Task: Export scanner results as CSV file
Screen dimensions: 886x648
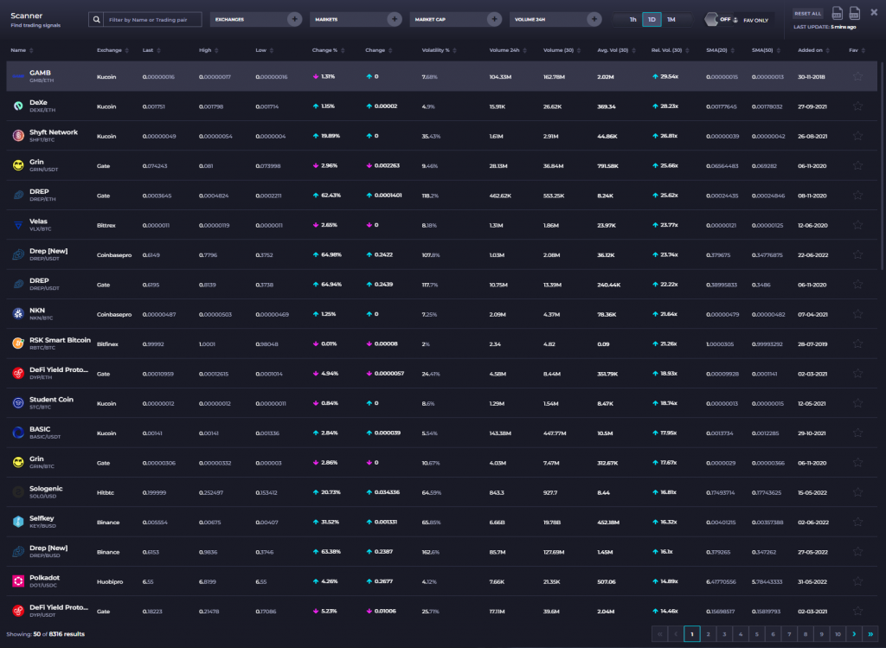Action: click(x=855, y=13)
